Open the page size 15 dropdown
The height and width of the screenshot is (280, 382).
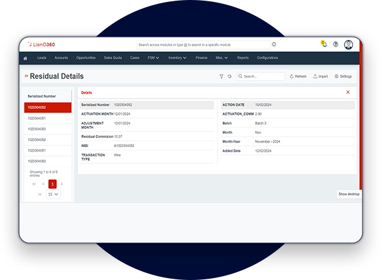53,194
